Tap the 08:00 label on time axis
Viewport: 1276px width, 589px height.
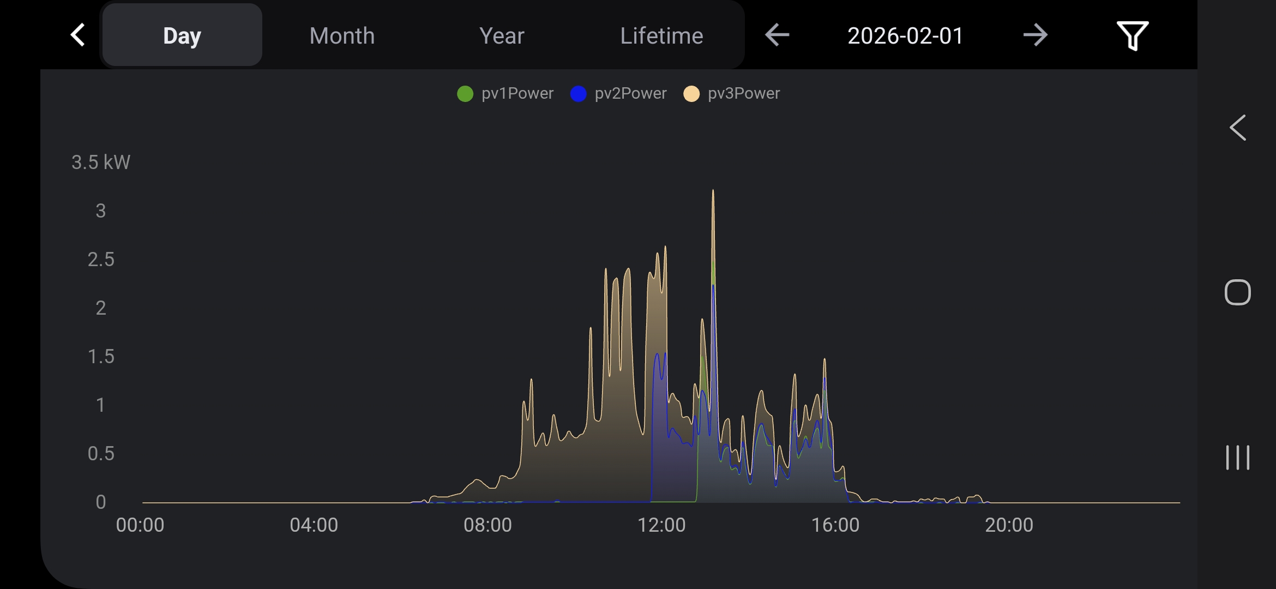487,525
